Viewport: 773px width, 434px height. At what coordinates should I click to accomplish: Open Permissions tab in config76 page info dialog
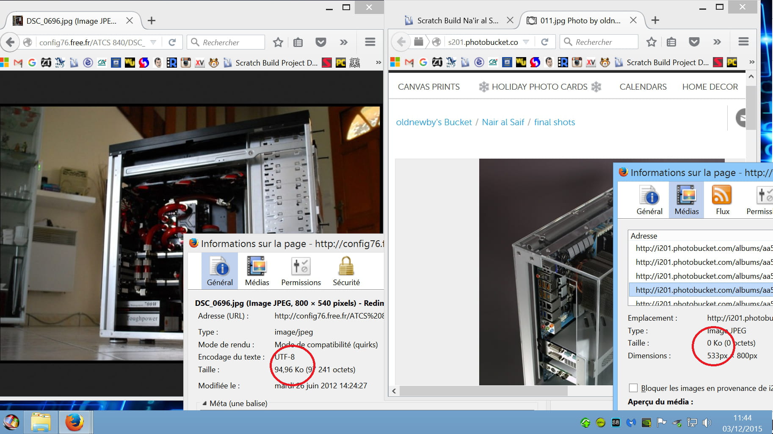(x=301, y=271)
